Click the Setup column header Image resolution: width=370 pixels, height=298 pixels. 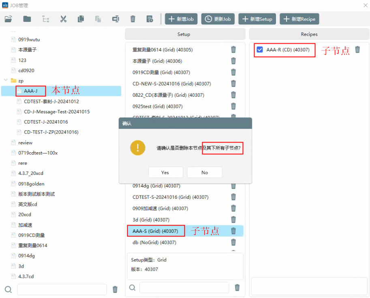(185, 34)
